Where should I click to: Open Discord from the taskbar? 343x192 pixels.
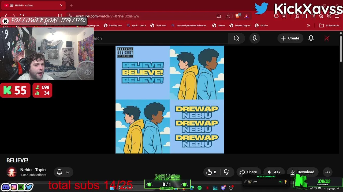click(223, 188)
